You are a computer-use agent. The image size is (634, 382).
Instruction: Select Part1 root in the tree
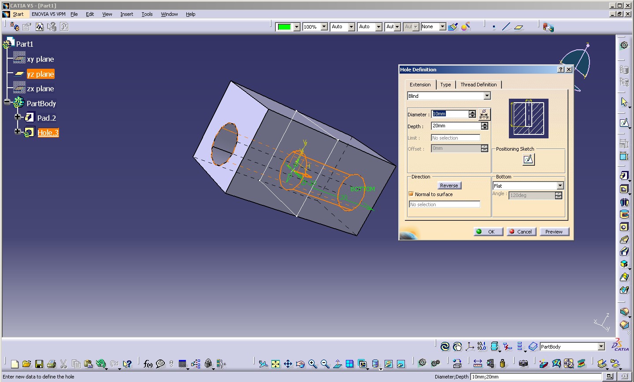(x=24, y=44)
